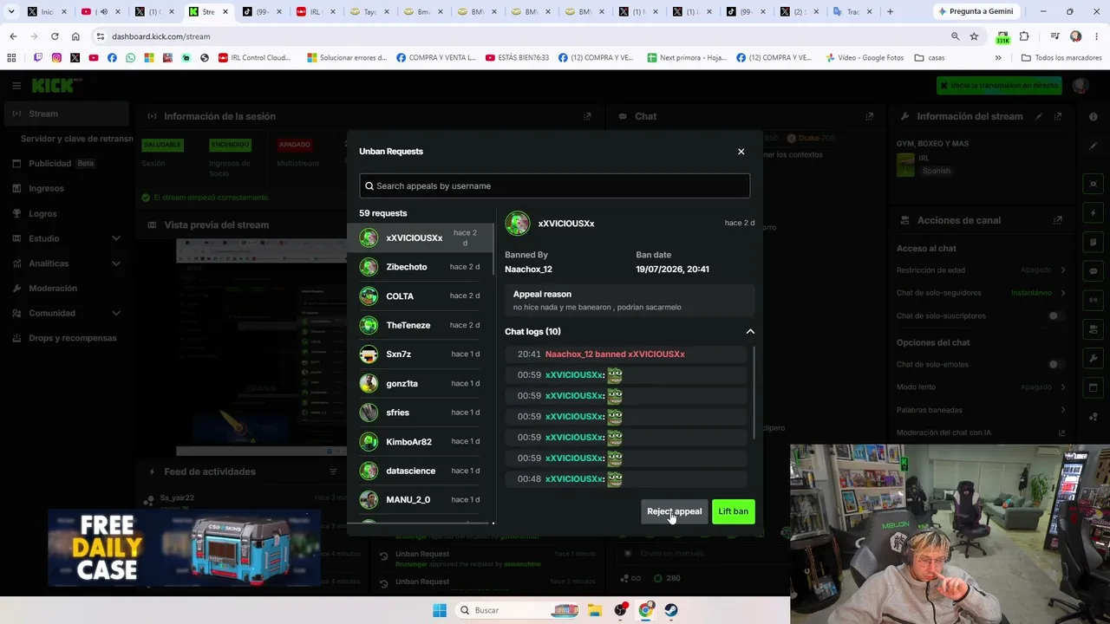Toggle Chat de solo-suscriptores switch
The height and width of the screenshot is (624, 1110).
tap(1054, 315)
